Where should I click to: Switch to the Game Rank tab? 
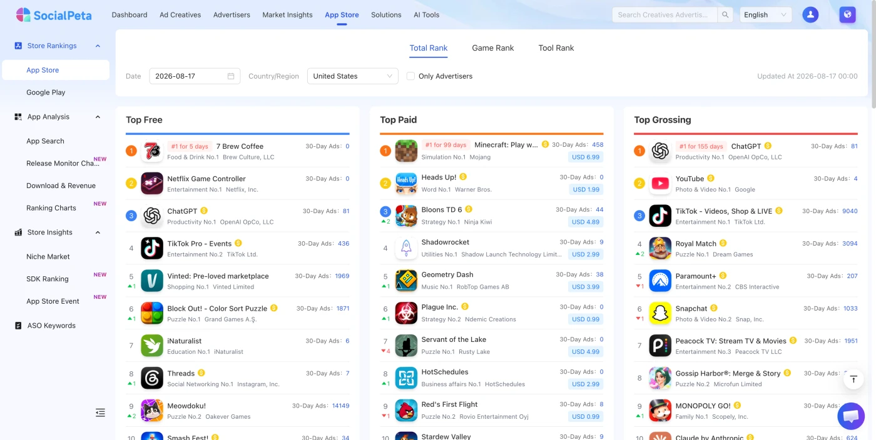click(493, 48)
